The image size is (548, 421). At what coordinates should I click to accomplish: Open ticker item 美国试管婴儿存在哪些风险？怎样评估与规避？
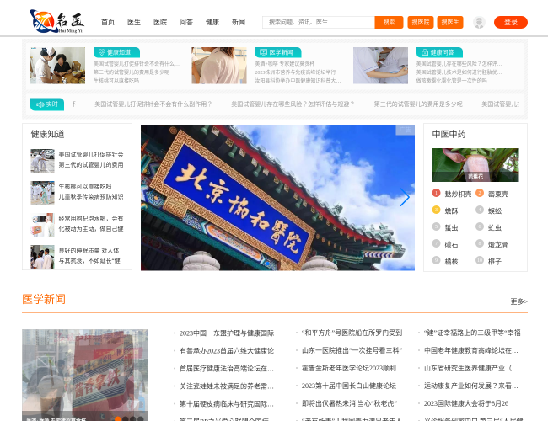(293, 104)
